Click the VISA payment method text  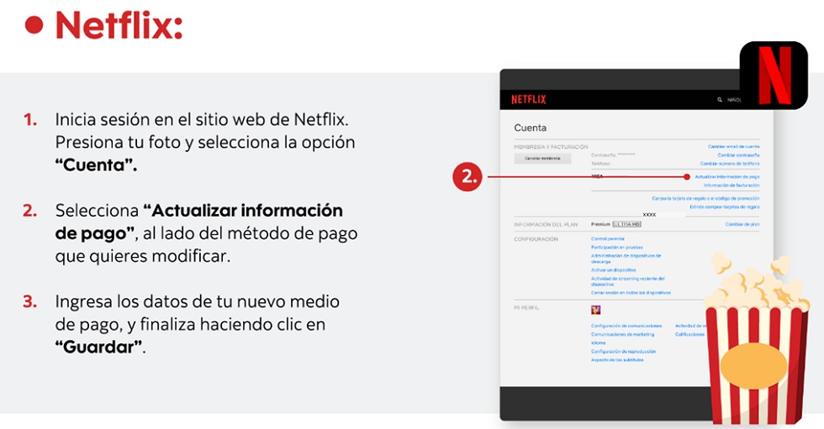point(598,177)
